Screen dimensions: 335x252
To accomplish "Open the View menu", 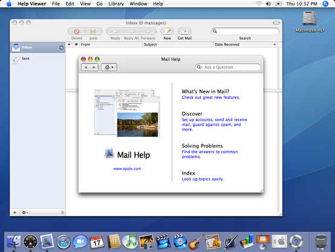I will click(x=85, y=4).
